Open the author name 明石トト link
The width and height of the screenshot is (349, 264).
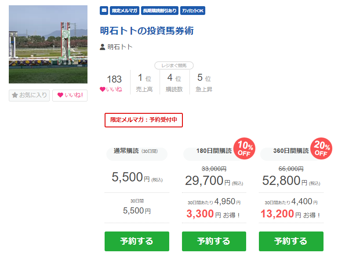pyautogui.click(x=120, y=47)
